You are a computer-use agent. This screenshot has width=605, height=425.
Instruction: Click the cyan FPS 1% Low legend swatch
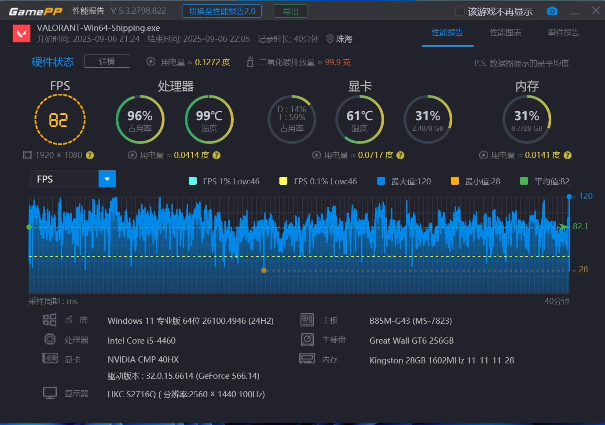pyautogui.click(x=192, y=181)
